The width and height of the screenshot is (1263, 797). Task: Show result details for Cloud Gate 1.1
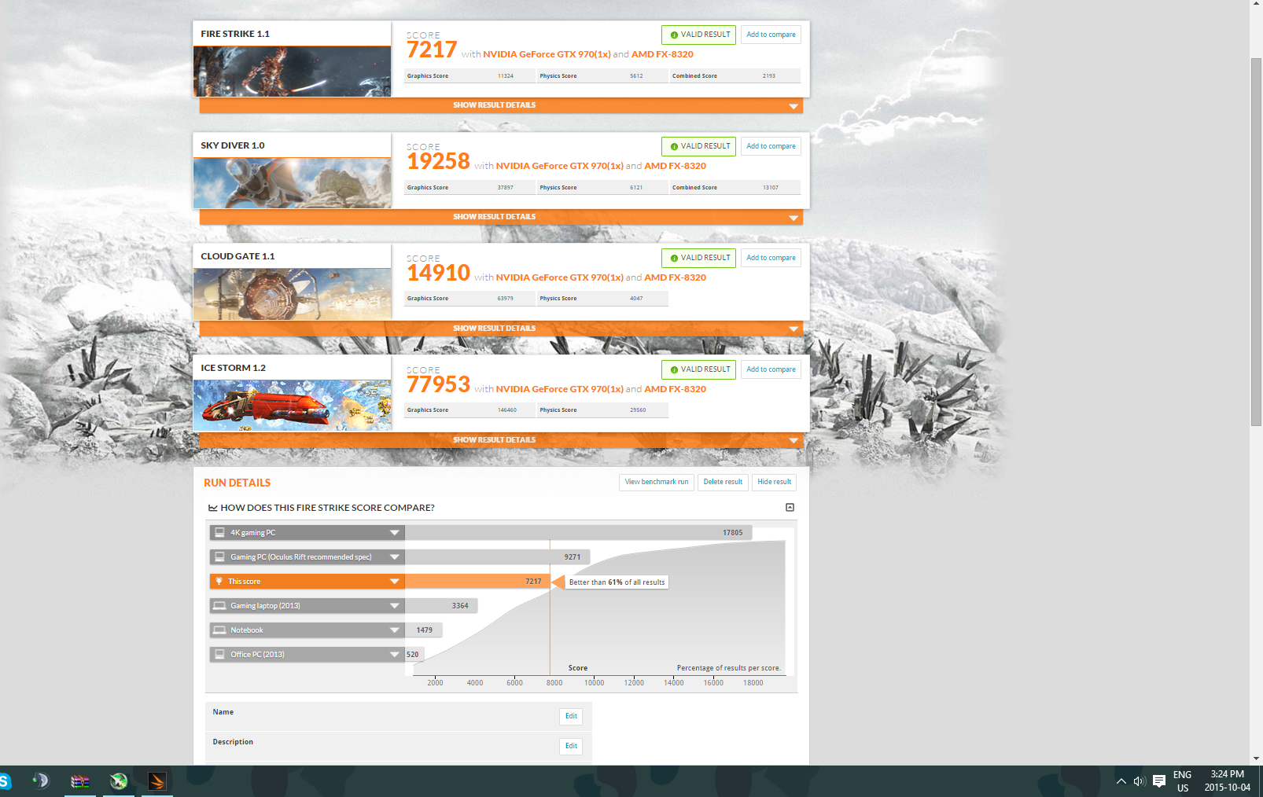pyautogui.click(x=501, y=329)
